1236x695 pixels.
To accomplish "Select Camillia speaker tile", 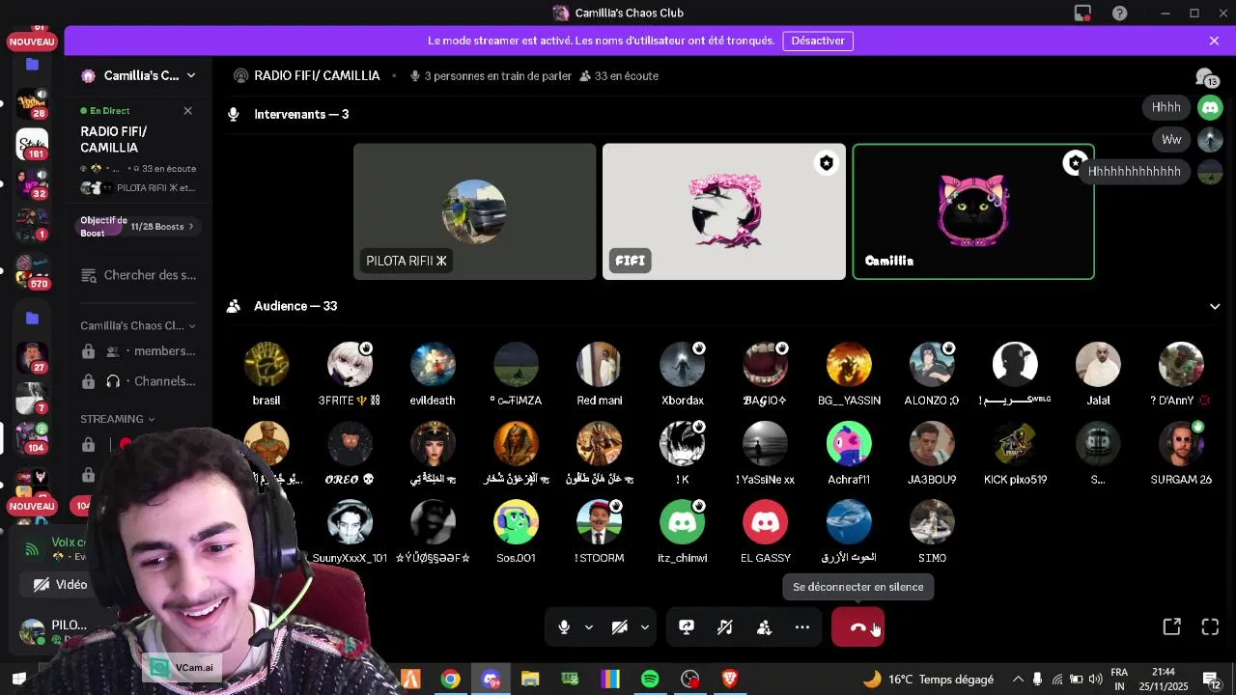I will coord(972,211).
